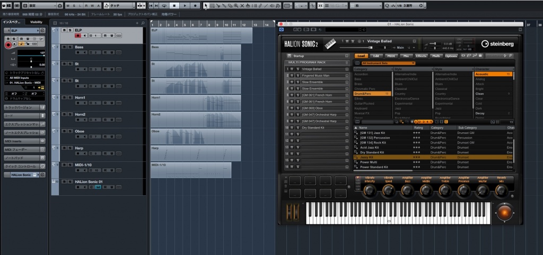This screenshot has width=543, height=255.
Task: Mute rack slot 5 French Horn
Action: click(292, 95)
